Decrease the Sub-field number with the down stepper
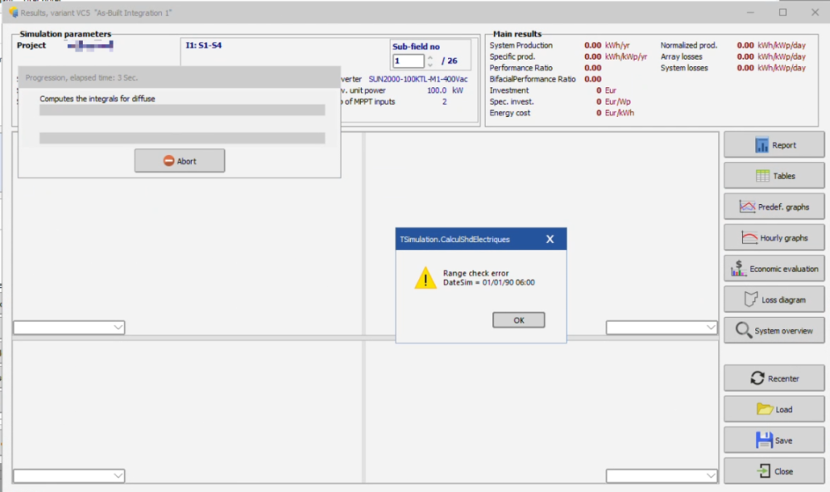The width and height of the screenshot is (830, 492). [x=430, y=65]
